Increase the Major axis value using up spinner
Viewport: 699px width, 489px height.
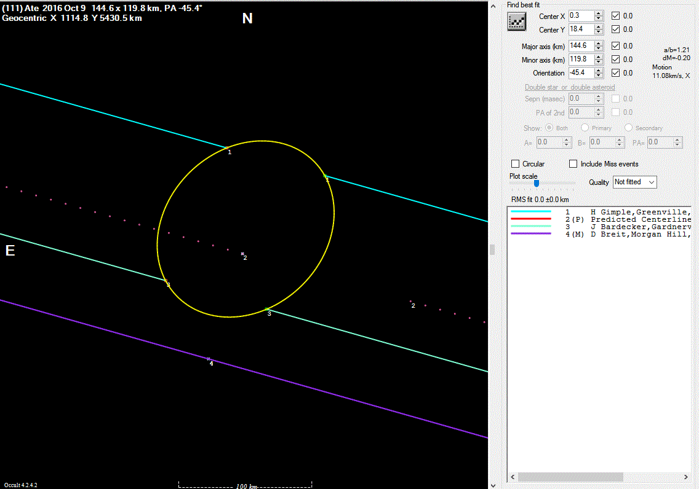[x=599, y=43]
